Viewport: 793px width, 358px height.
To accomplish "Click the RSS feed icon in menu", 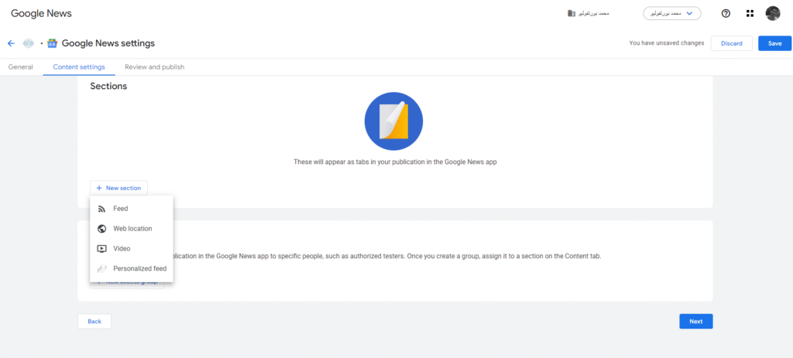I will [x=101, y=209].
